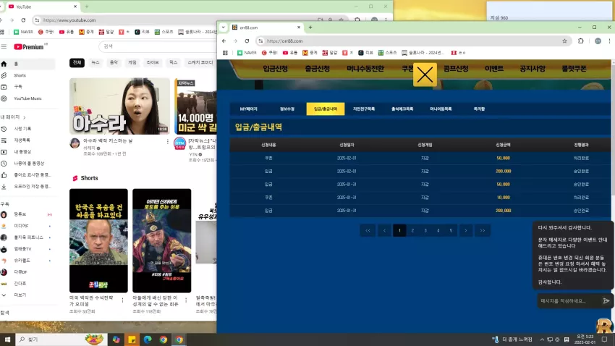
Task: Jump to last page with double arrow
Action: (483, 231)
